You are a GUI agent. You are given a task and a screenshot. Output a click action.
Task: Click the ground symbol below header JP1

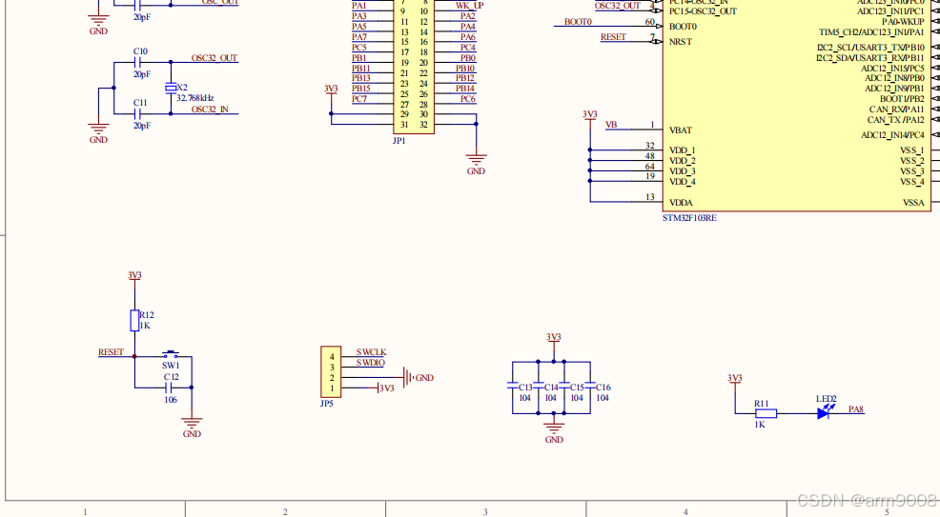coord(476,160)
